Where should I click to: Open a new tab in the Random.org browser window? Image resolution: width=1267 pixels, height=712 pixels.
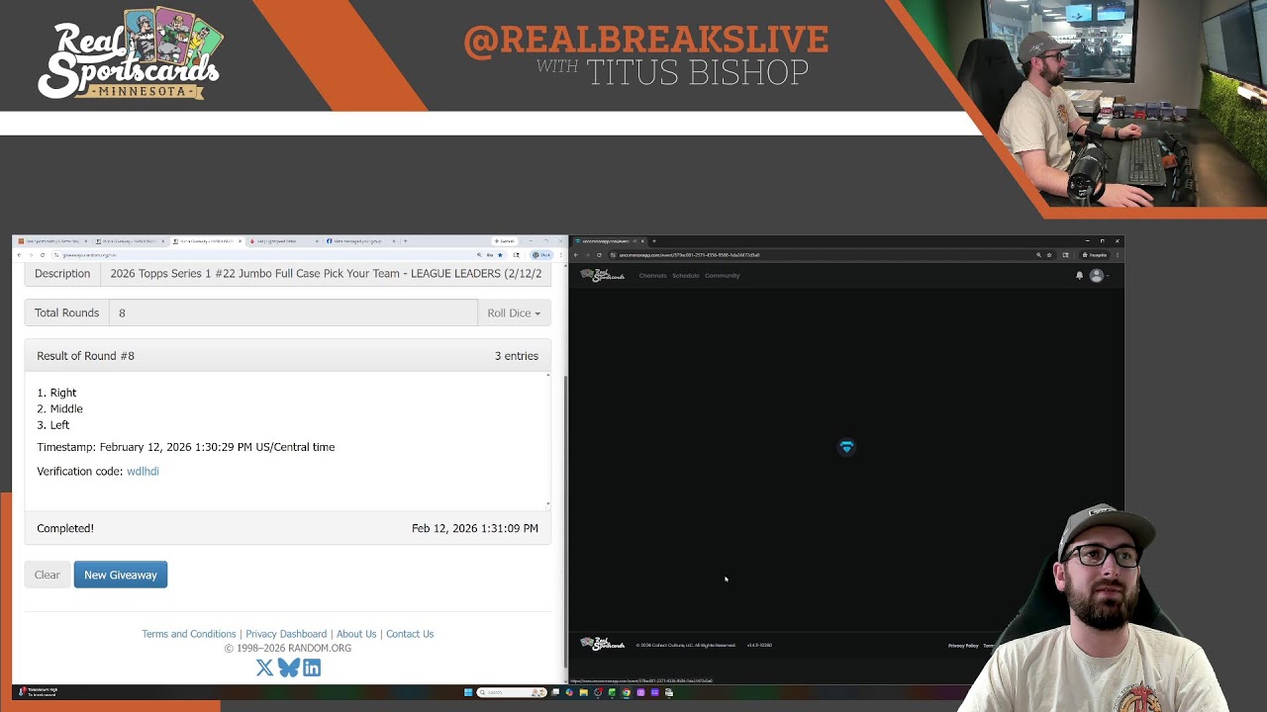click(x=405, y=241)
